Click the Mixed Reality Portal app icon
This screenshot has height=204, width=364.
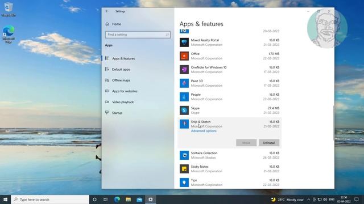[184, 42]
